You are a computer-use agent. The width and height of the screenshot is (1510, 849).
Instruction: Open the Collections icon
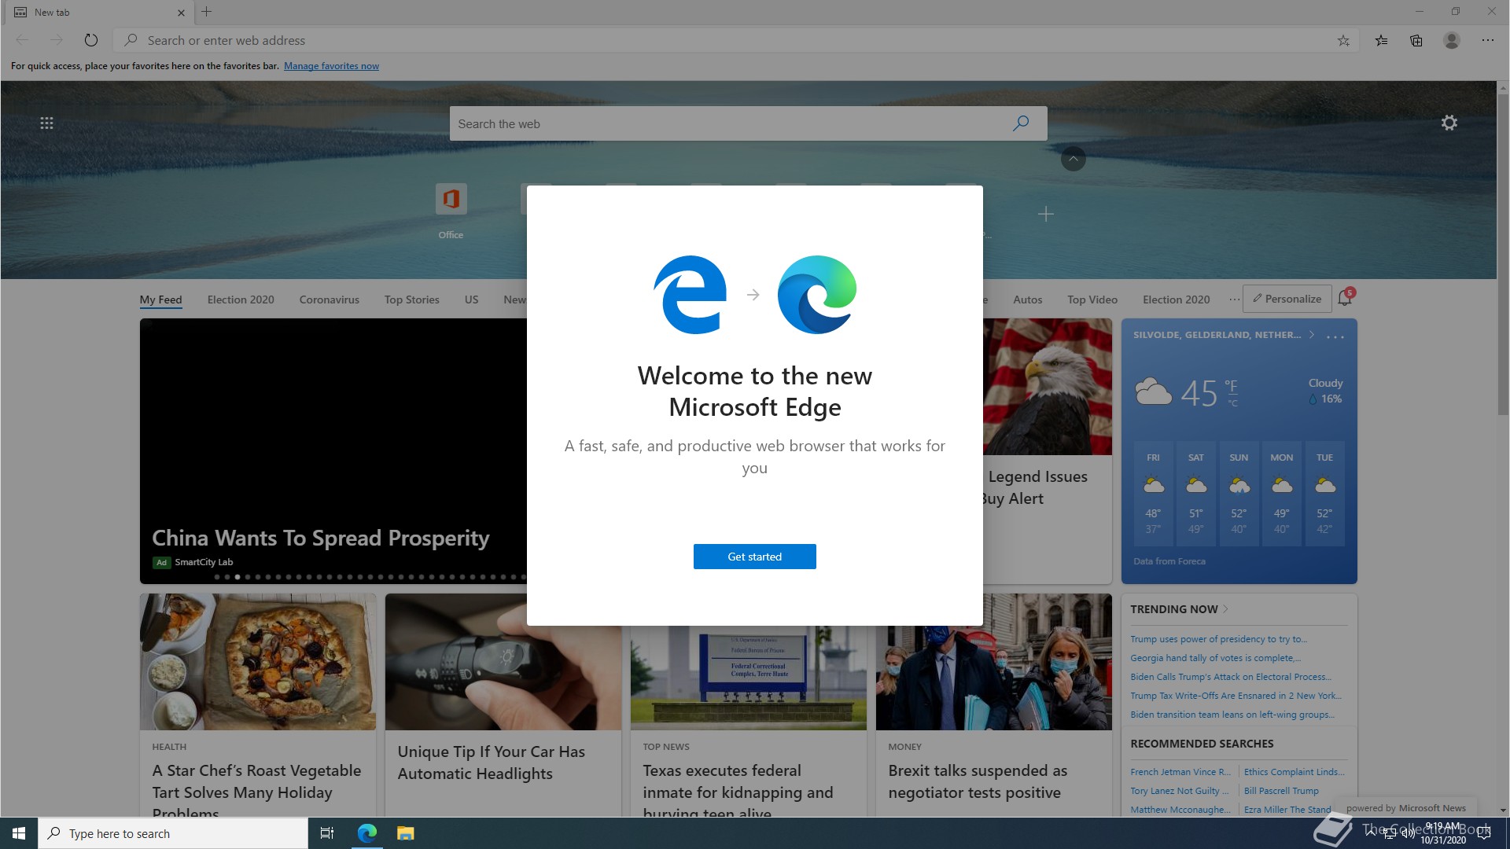tap(1416, 41)
